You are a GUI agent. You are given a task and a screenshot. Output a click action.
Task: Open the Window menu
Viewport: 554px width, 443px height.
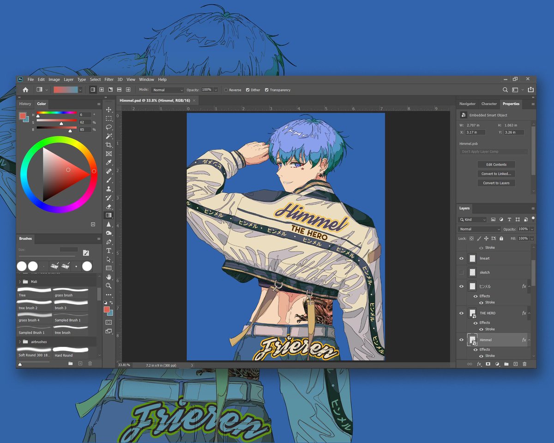click(146, 79)
